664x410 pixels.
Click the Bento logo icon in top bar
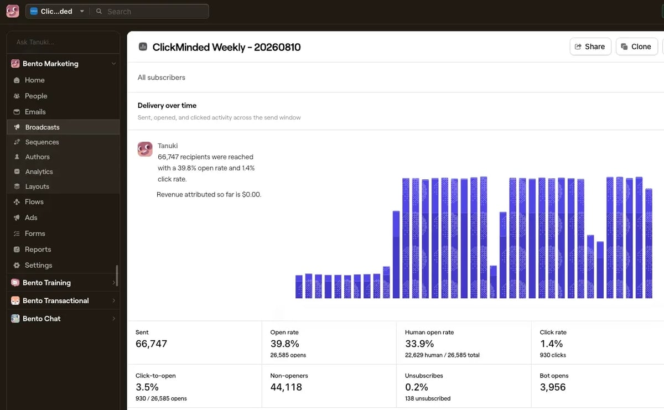(x=13, y=11)
